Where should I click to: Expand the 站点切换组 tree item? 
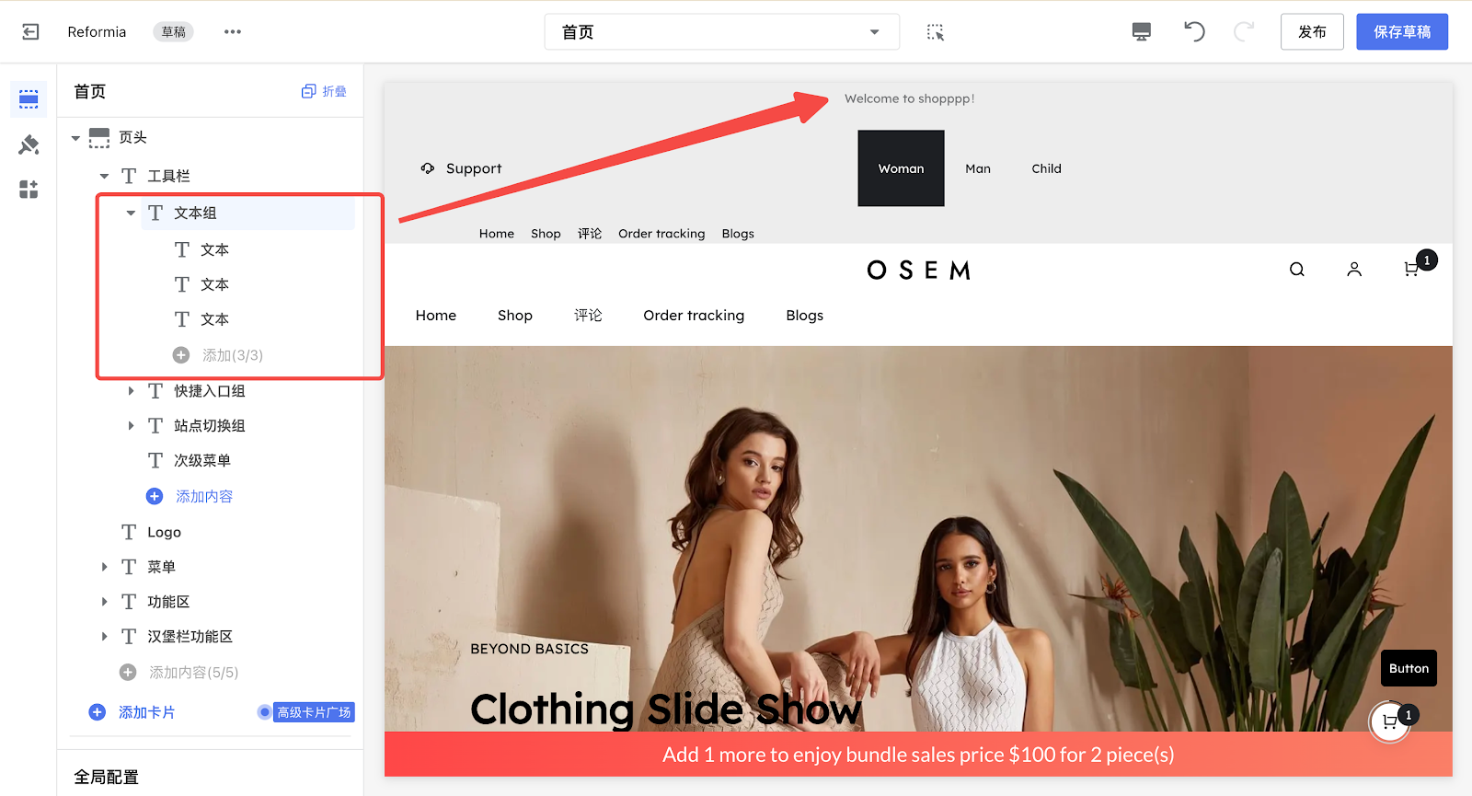point(131,426)
